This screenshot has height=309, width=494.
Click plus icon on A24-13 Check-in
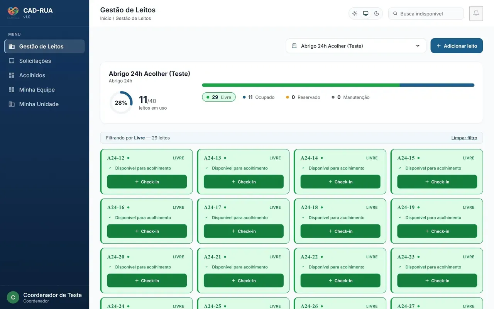233,182
